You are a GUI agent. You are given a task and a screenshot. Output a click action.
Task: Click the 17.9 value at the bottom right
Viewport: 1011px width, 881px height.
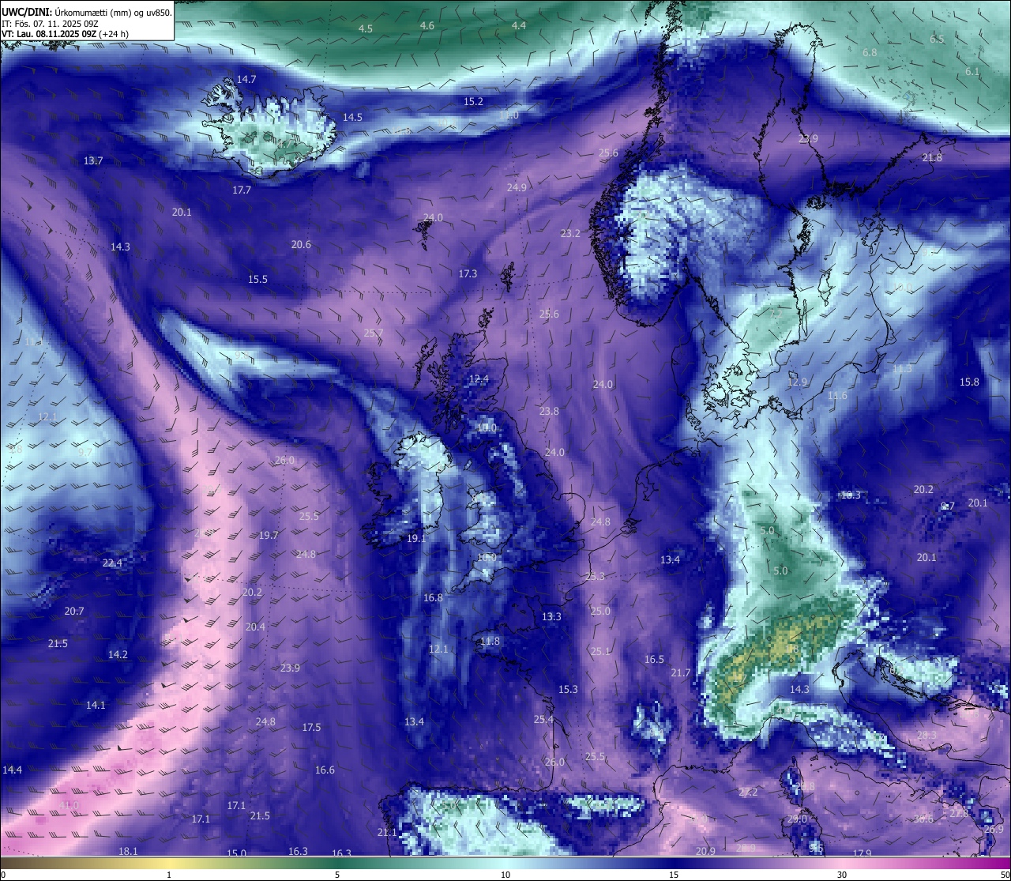click(x=862, y=854)
